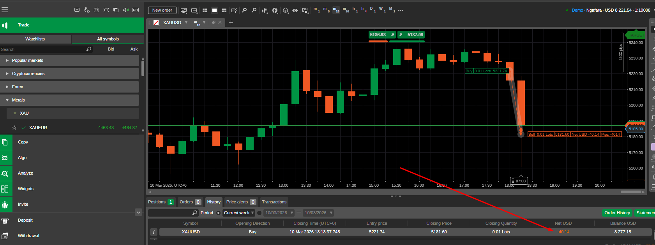Click the chart horizontal scrollbar thumb
The height and width of the screenshot is (245, 655).
pos(631,192)
